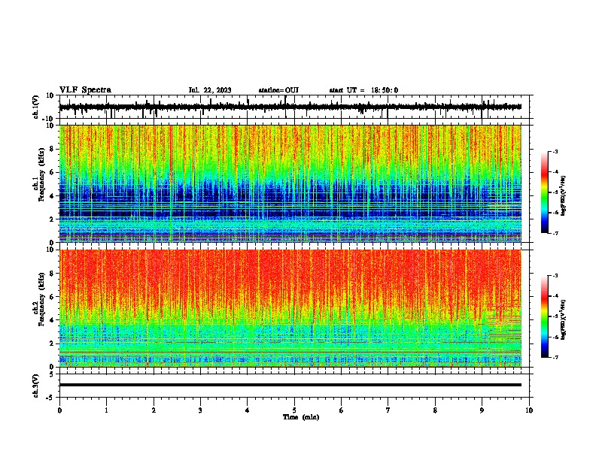
Task: Click time axis tick label "6"
Action: pyautogui.click(x=342, y=410)
